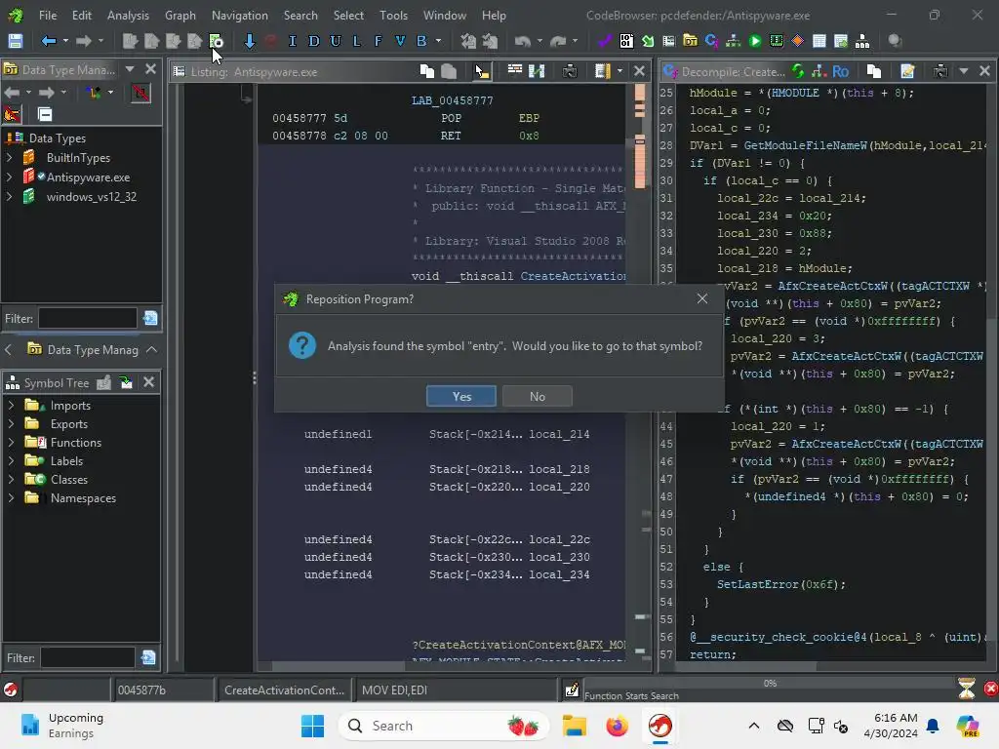Click the green play icon in the toolbar
The width and height of the screenshot is (999, 749).
click(x=755, y=41)
